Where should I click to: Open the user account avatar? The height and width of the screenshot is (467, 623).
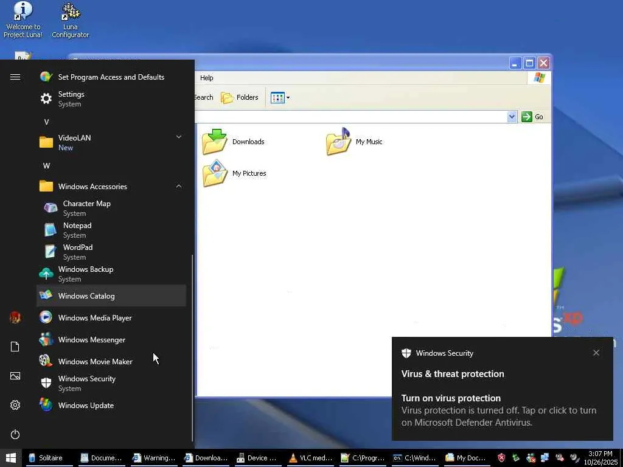[15, 317]
